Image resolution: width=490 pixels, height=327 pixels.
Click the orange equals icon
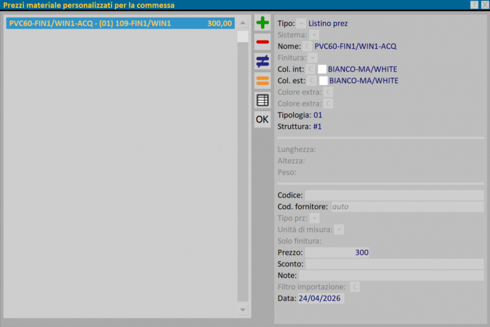coord(262,81)
